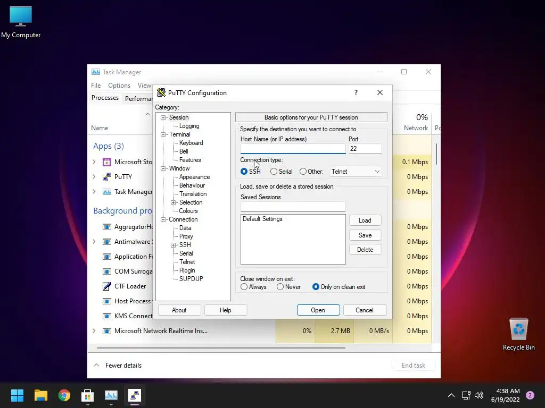Open the Windows Start menu
Screen dimensions: 545x408
click(17, 395)
